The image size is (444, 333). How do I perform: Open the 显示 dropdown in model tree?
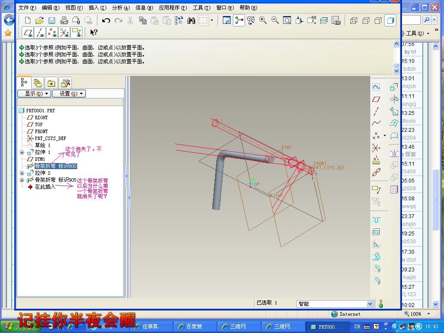pyautogui.click(x=34, y=94)
